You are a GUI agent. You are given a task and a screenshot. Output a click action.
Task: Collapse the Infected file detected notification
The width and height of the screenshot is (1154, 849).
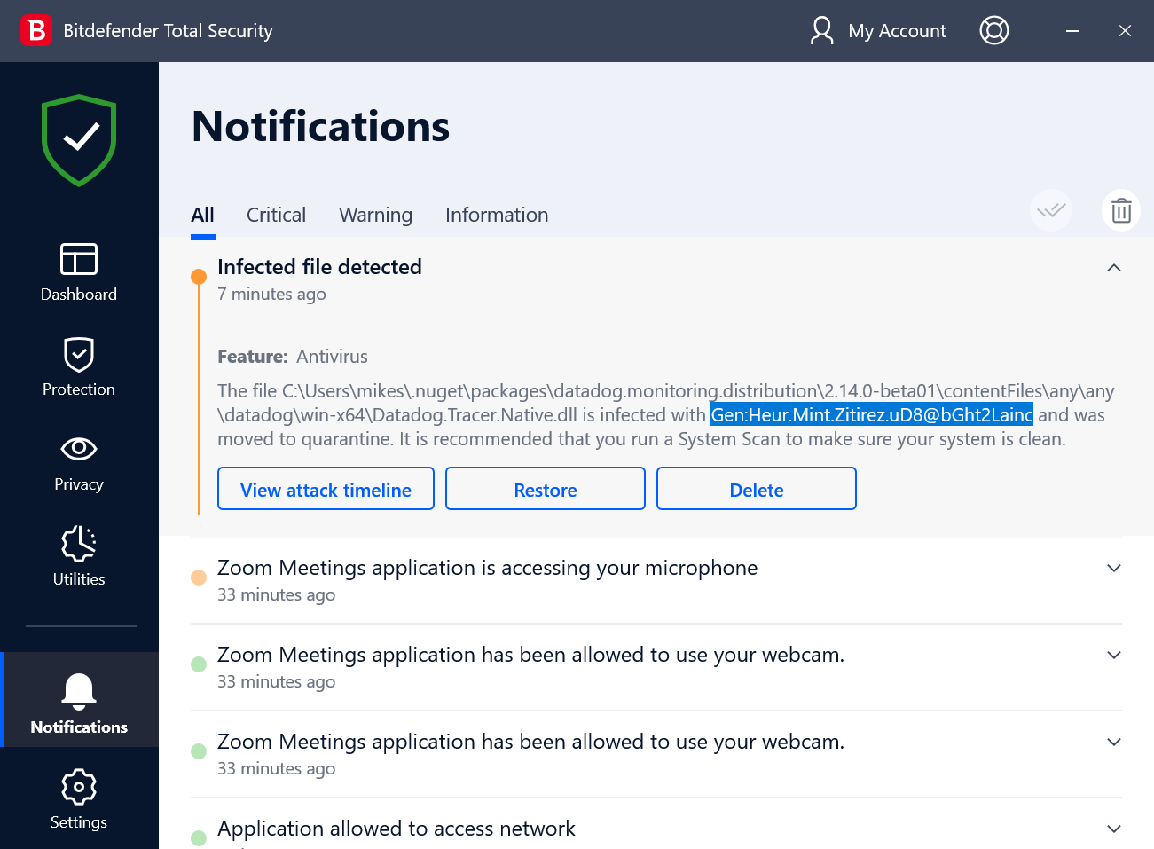[x=1113, y=267]
